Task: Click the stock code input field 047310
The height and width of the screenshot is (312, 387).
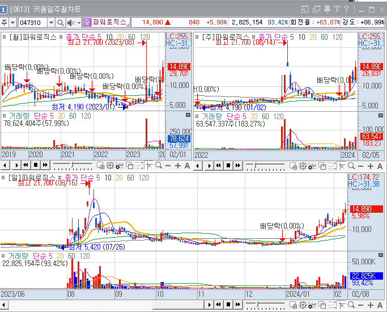Action: 32,23
